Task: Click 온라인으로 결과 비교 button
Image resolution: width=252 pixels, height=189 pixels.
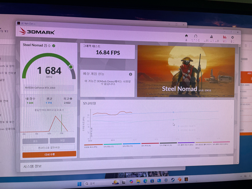Action: (49, 147)
